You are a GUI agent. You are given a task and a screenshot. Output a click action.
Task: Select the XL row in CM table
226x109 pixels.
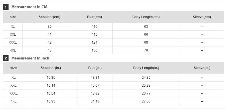click(x=114, y=27)
